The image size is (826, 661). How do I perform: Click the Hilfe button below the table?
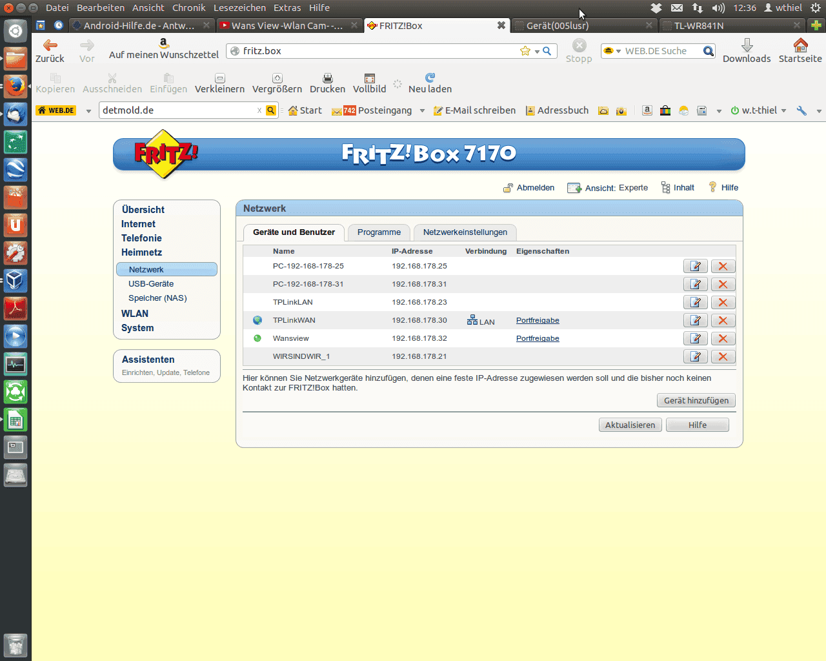[698, 425]
